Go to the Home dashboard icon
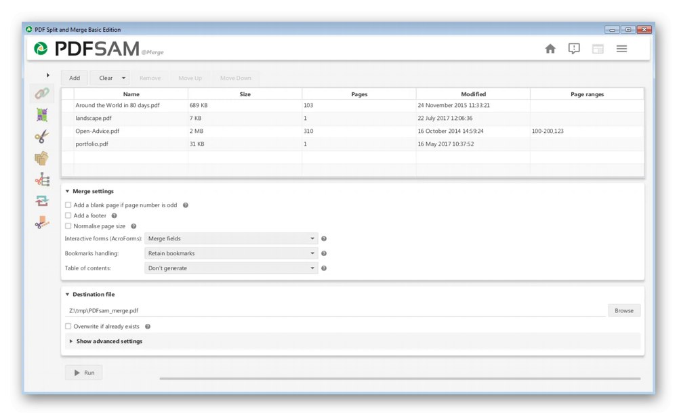Viewport: 677px width, 416px height. (550, 49)
